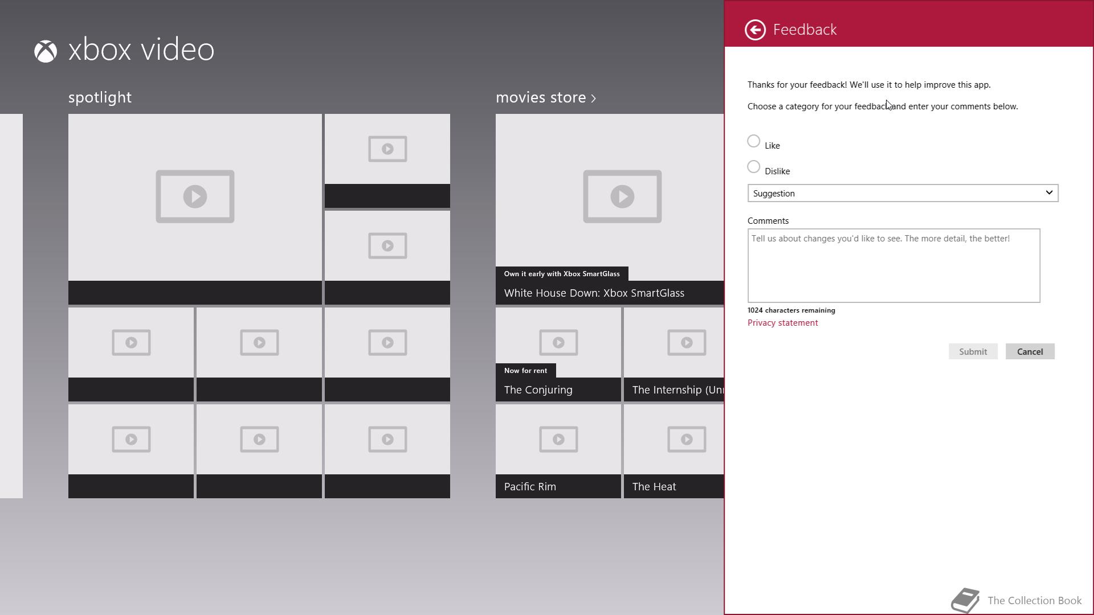Image resolution: width=1094 pixels, height=615 pixels.
Task: Select the Like radio button
Action: [x=753, y=141]
